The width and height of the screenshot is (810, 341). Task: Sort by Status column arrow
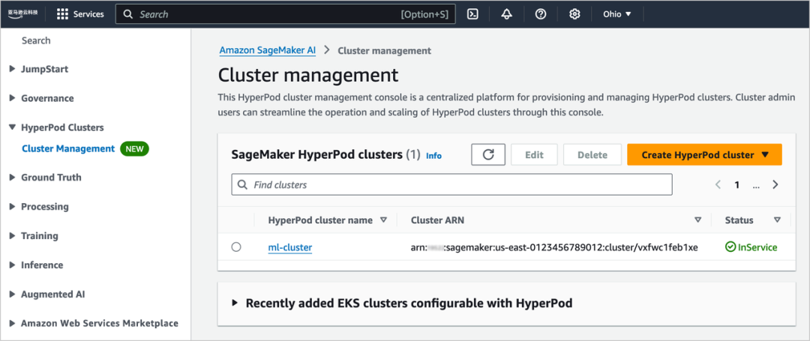click(777, 220)
